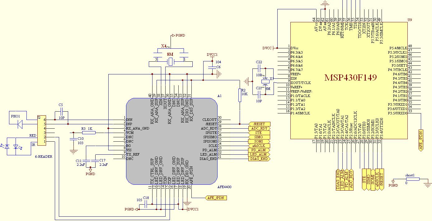Screen dimensions: 432x221
Task: Select the PD_ALM port on AFE4400 pin 23
Action: coord(259,150)
